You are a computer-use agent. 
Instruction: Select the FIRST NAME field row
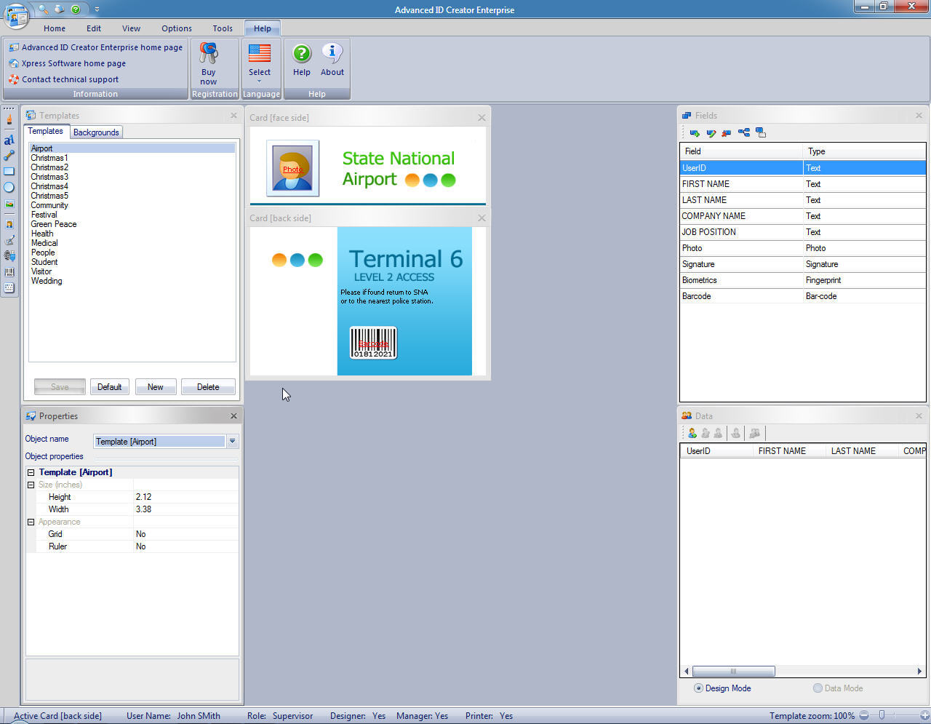click(803, 184)
